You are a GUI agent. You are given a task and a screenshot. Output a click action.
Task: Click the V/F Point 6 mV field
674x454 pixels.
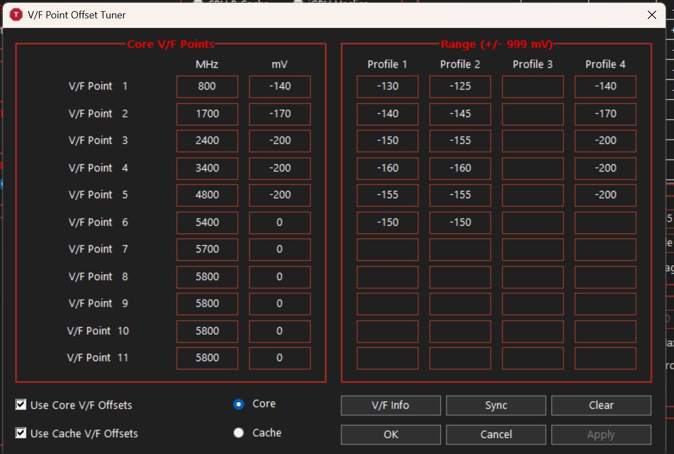[x=279, y=222]
